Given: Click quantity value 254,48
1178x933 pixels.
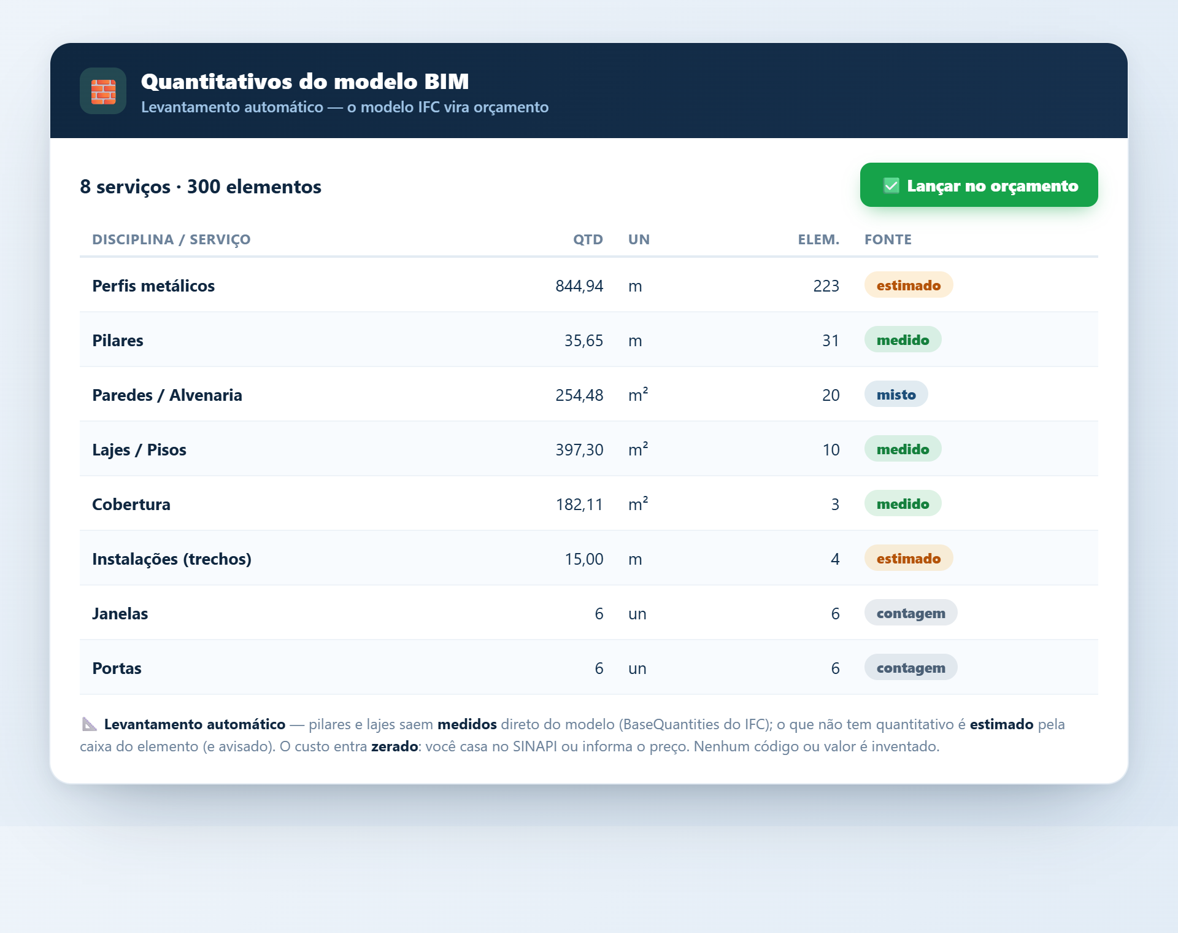Looking at the screenshot, I should pos(579,395).
